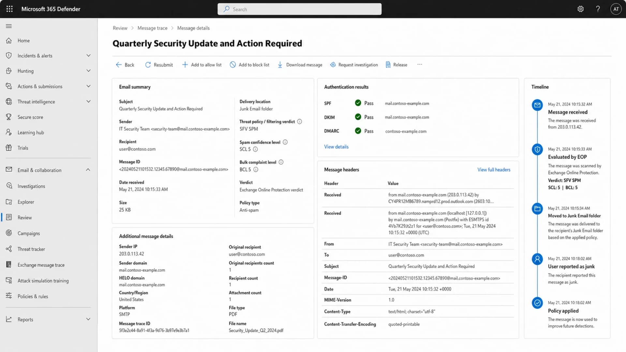This screenshot has height=352, width=626.
Task: Click the Message received envelope timeline icon
Action: [537, 105]
